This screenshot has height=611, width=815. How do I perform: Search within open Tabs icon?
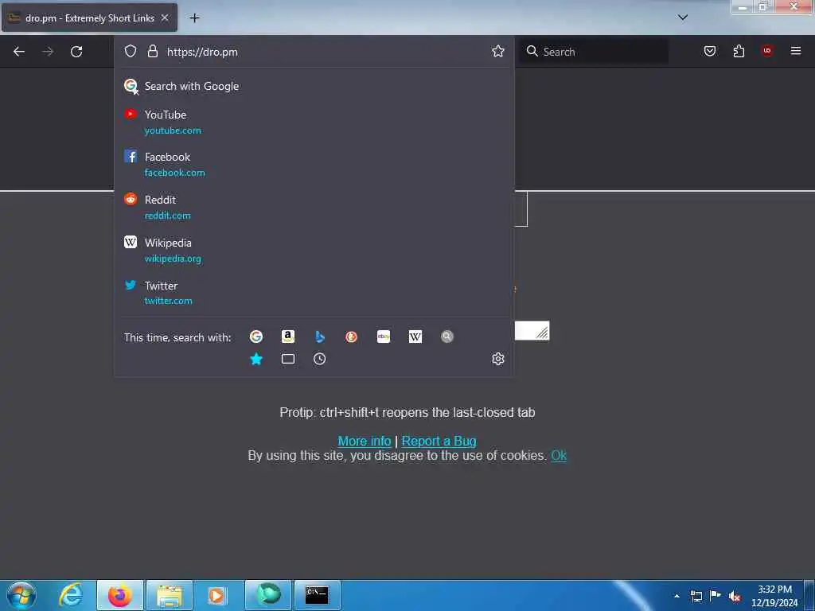pos(288,359)
